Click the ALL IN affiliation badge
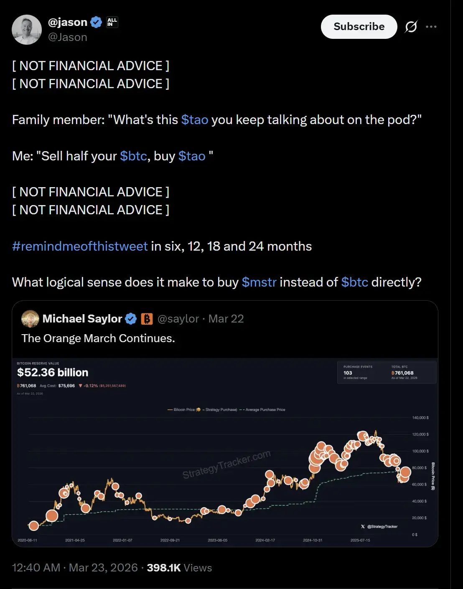Screen dimensions: 463x589 [112, 22]
